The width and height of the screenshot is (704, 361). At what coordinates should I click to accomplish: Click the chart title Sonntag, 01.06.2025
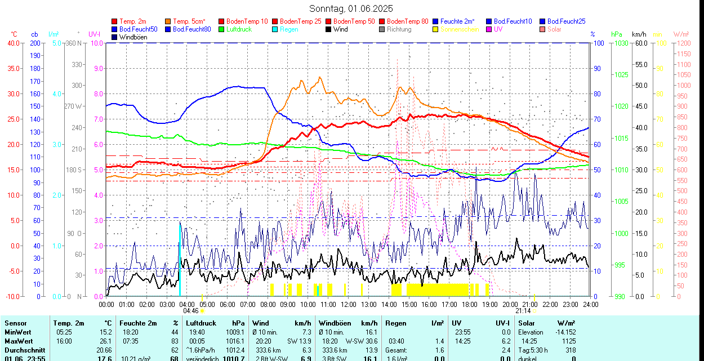pos(351,8)
